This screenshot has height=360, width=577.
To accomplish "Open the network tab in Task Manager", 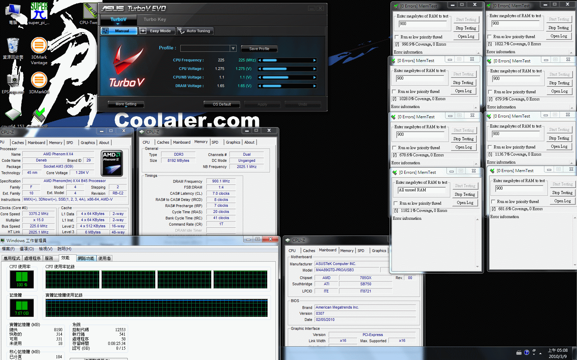I will [x=86, y=259].
